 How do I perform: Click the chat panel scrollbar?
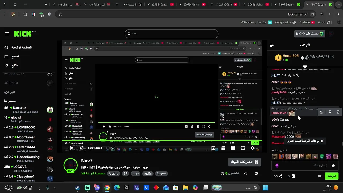click(342, 143)
